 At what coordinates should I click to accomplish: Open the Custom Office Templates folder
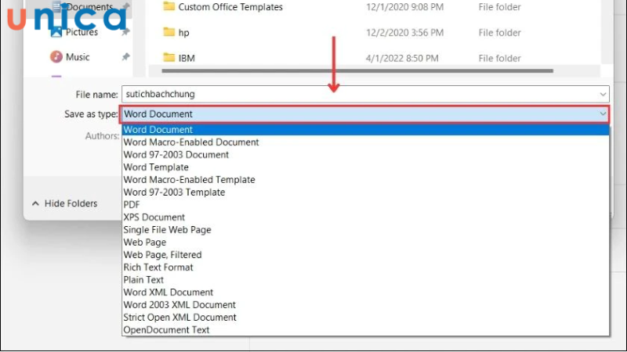coord(230,7)
